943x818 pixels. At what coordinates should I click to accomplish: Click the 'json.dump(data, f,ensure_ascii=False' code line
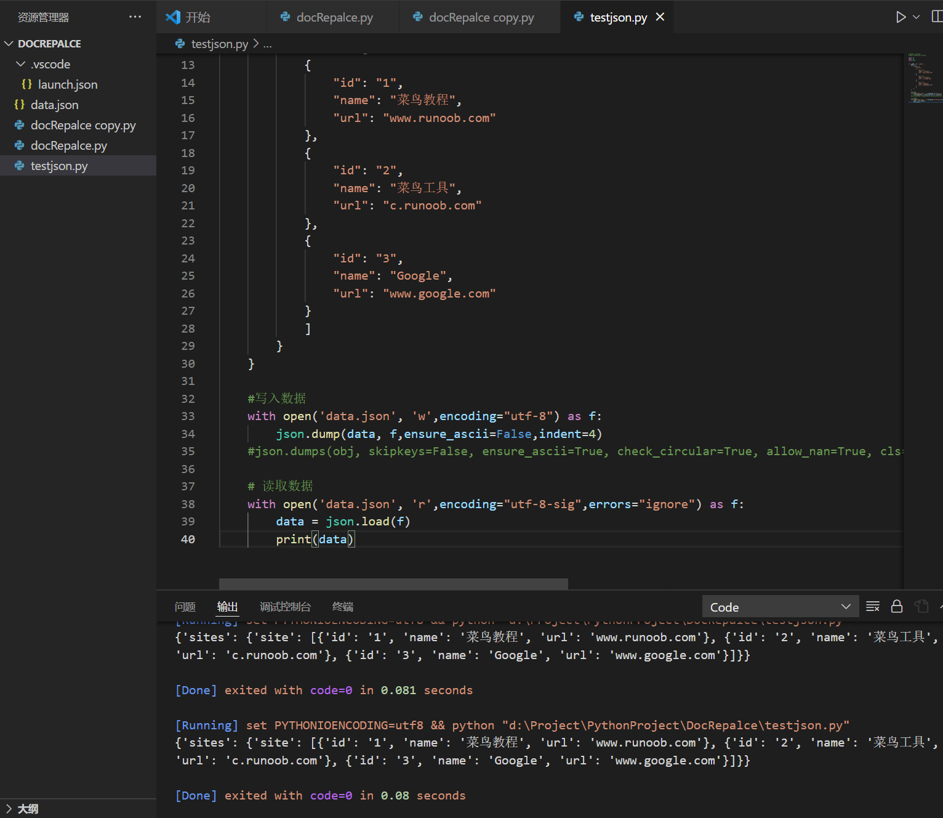pos(439,434)
